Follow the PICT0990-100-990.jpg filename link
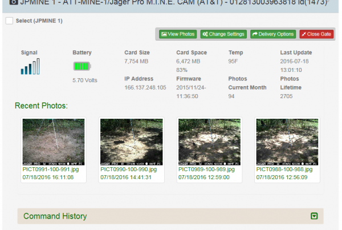This screenshot has width=342, height=230. point(128,170)
